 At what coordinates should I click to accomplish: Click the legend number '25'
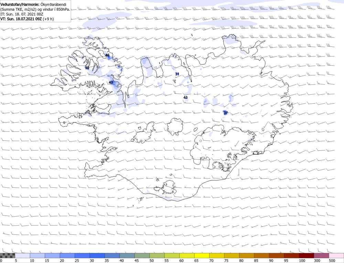(77, 261)
